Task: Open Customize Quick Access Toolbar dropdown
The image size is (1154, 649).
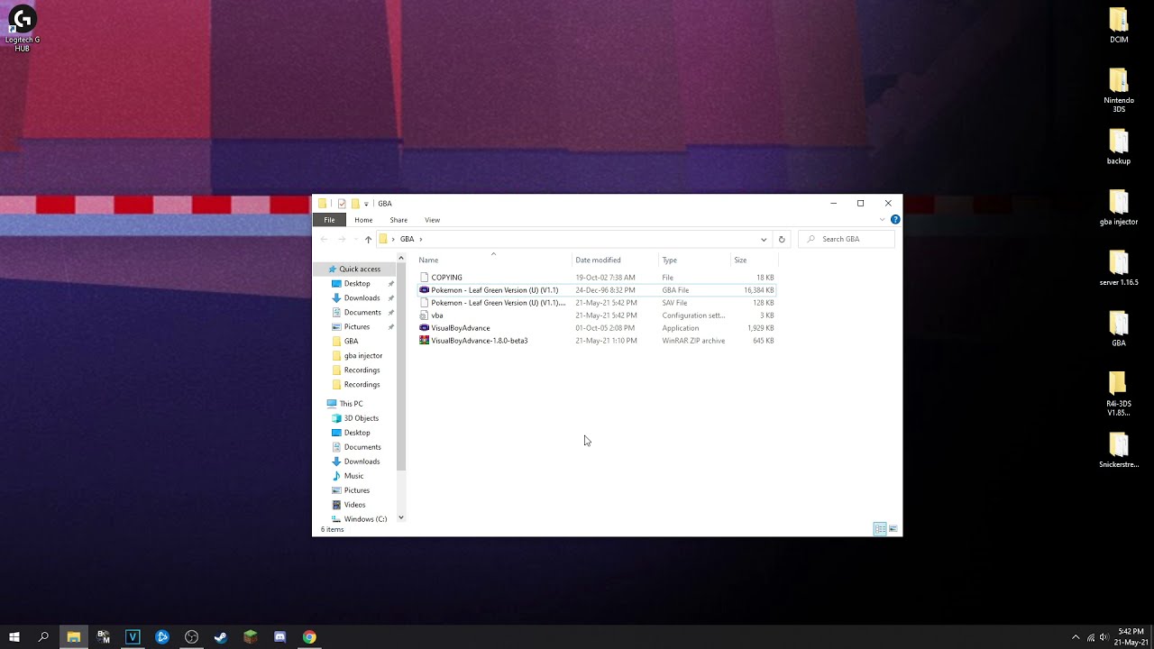Action: [366, 205]
